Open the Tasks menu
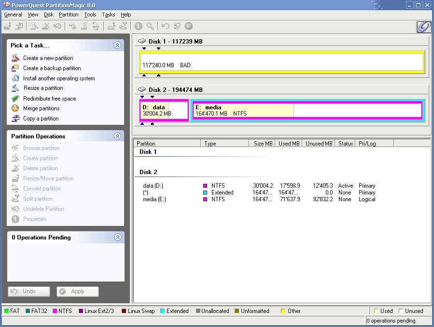The height and width of the screenshot is (327, 434). pyautogui.click(x=109, y=15)
